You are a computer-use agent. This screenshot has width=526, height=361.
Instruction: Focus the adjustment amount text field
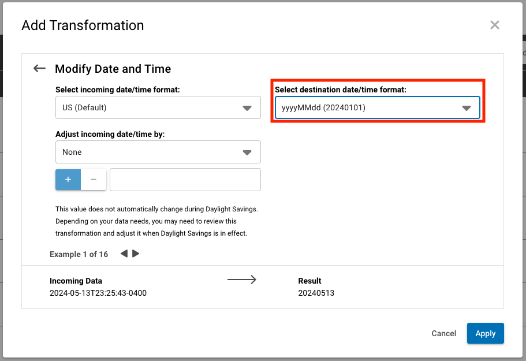[x=185, y=180]
